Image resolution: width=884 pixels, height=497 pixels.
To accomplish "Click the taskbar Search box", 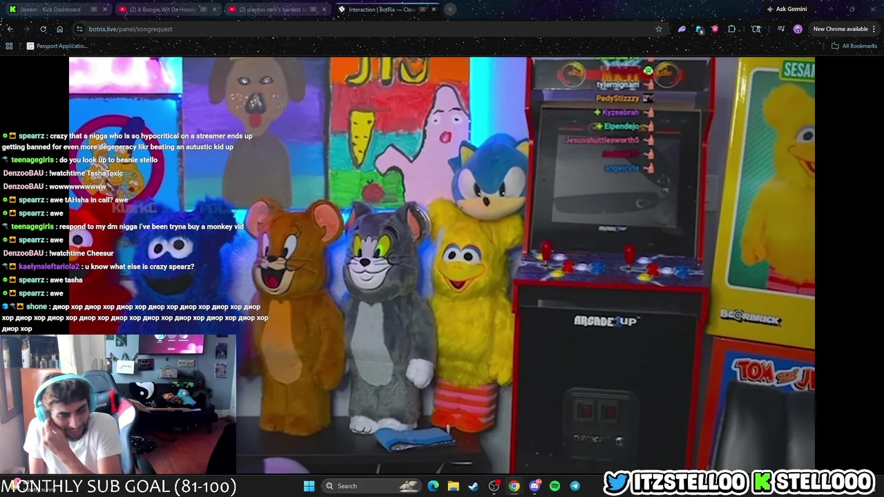I will tap(372, 486).
